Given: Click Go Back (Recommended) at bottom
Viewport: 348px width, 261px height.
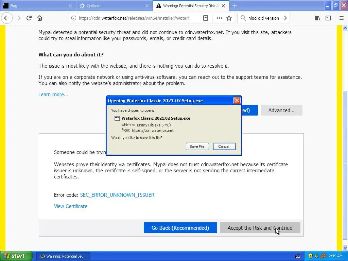Looking at the screenshot, I should point(180,228).
